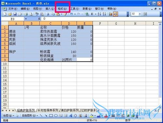Image resolution: width=163 pixels, height=123 pixels.
Task: Pick the Oval drawing tool
Action: (56, 116)
